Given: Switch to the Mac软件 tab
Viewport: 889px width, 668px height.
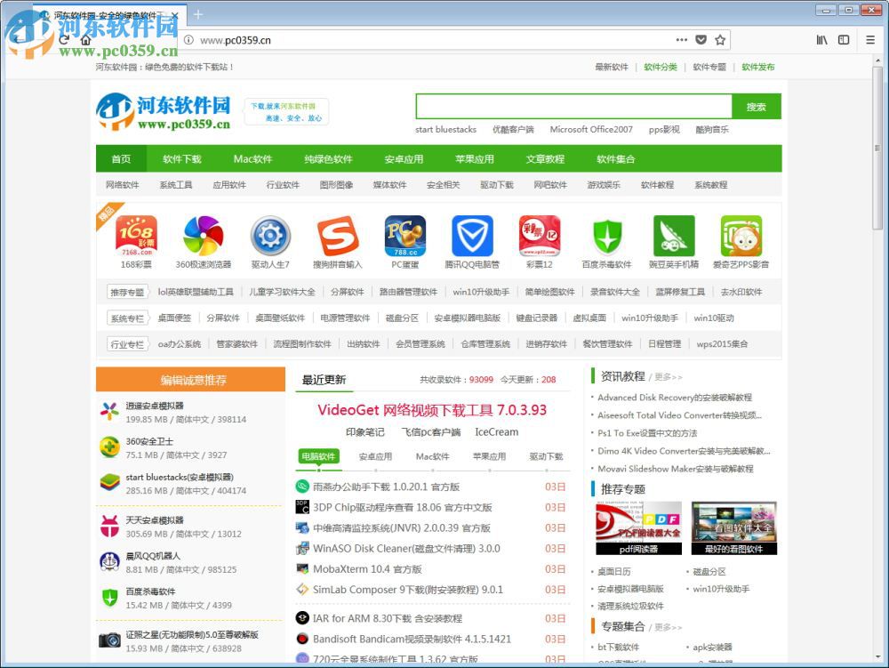Looking at the screenshot, I should coord(433,456).
